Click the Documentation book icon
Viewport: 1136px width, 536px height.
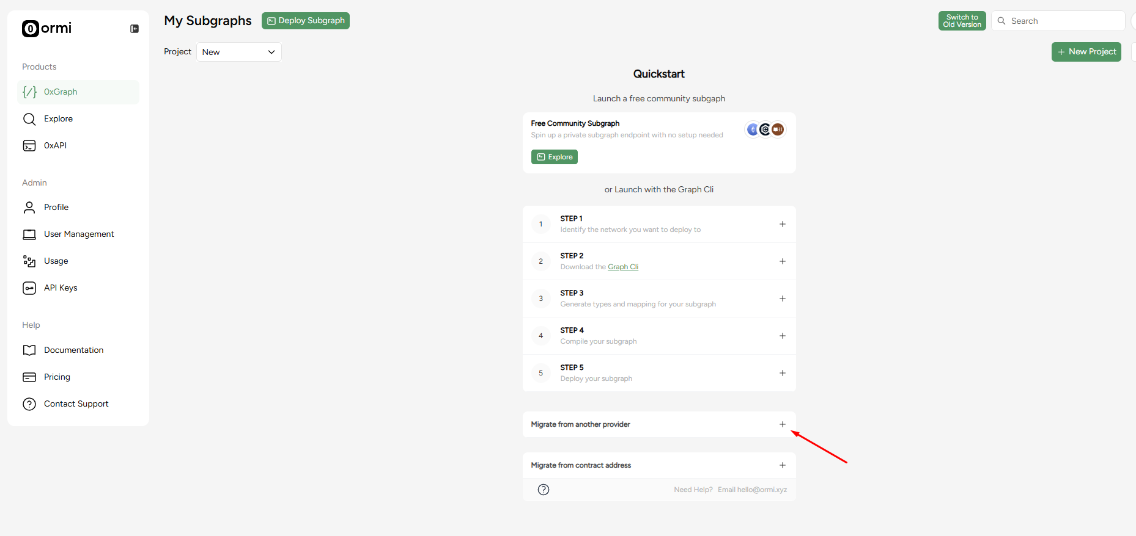[29, 350]
